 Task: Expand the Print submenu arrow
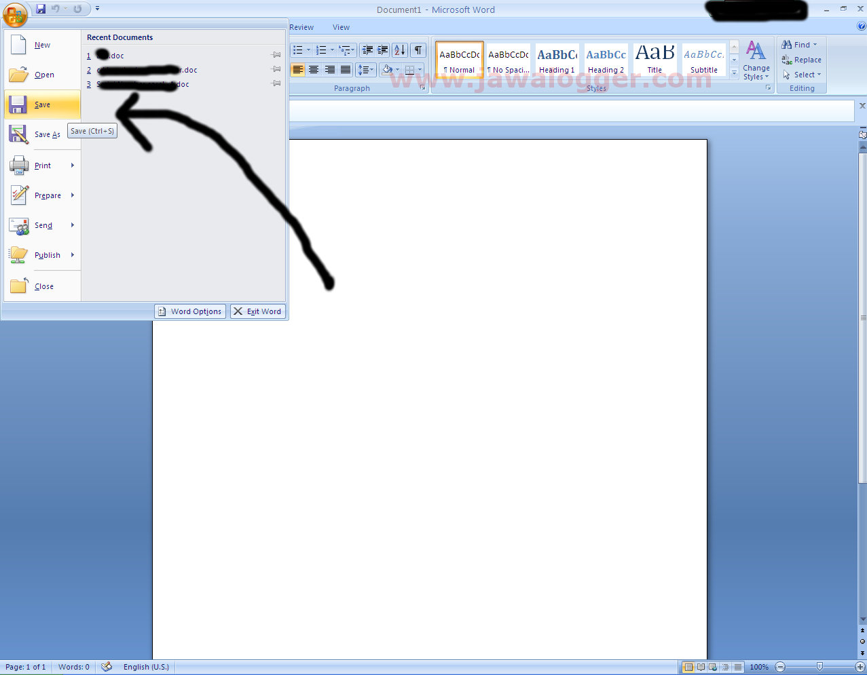coord(73,166)
